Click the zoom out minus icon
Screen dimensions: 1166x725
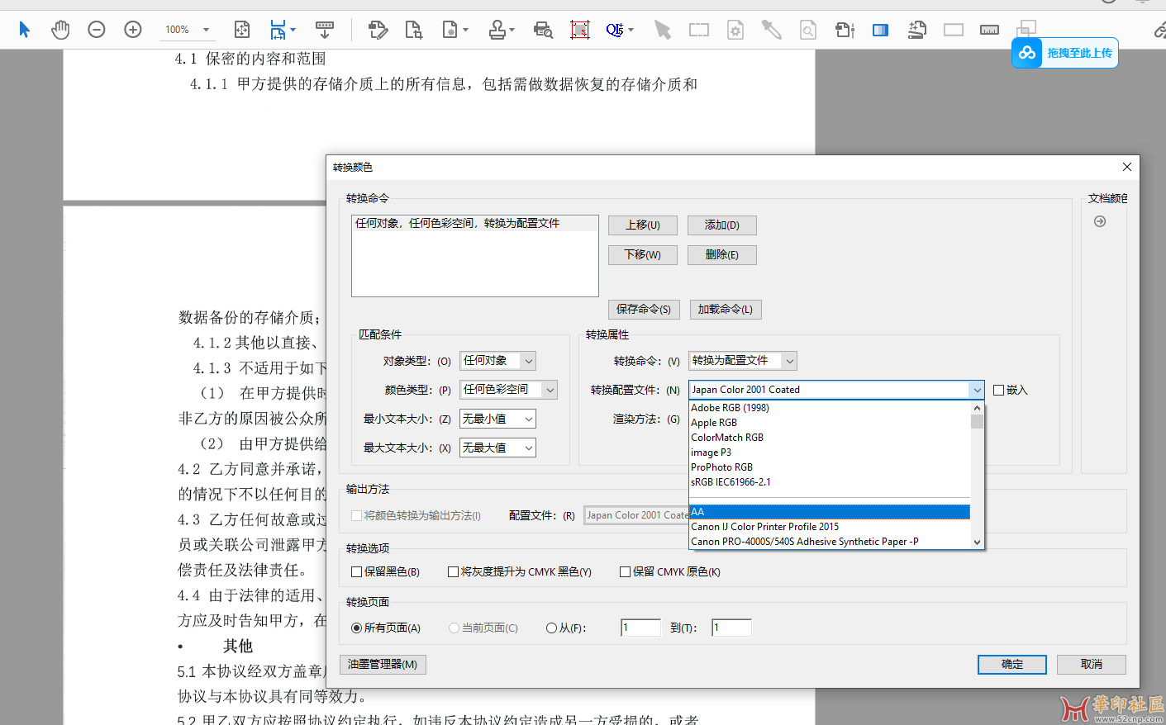97,30
